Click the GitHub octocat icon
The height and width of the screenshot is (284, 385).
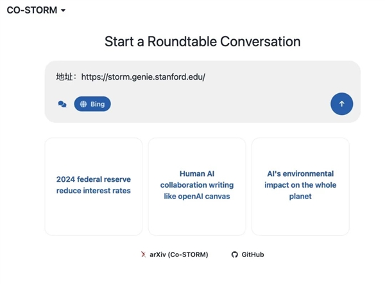coord(235,254)
